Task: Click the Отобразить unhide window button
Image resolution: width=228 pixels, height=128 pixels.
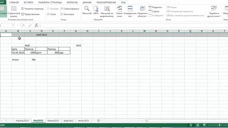Action: click(x=156, y=15)
